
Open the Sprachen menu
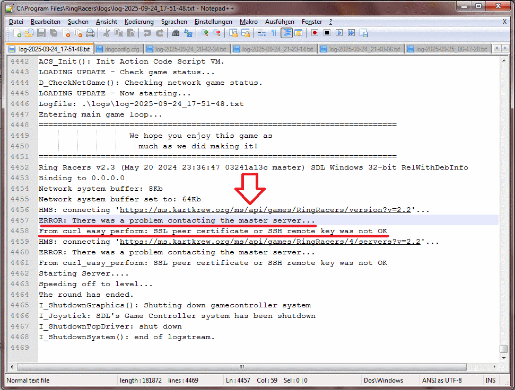pyautogui.click(x=174, y=22)
